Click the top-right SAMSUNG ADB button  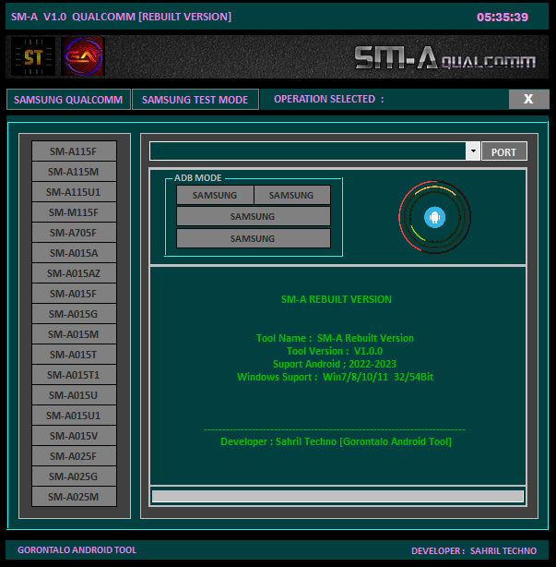[291, 195]
